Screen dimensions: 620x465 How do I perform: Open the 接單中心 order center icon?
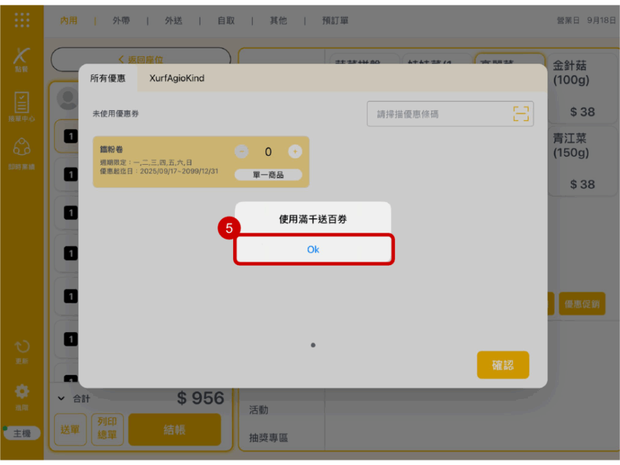[x=22, y=104]
